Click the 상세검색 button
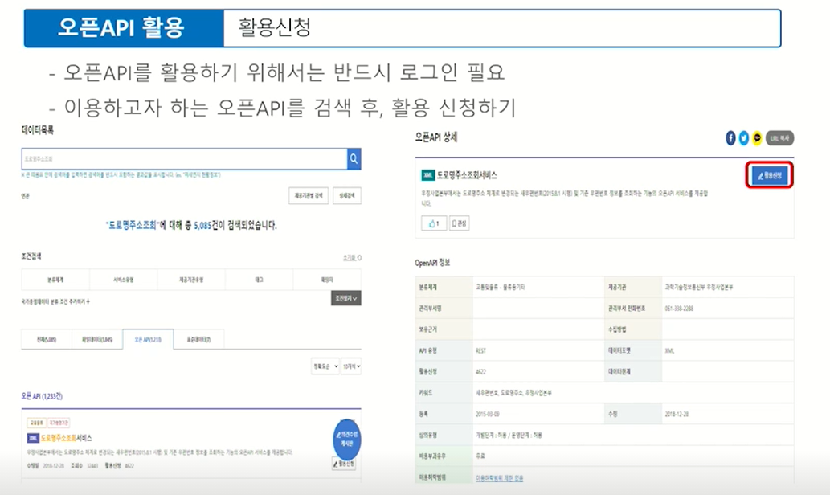The image size is (830, 495). (x=347, y=196)
